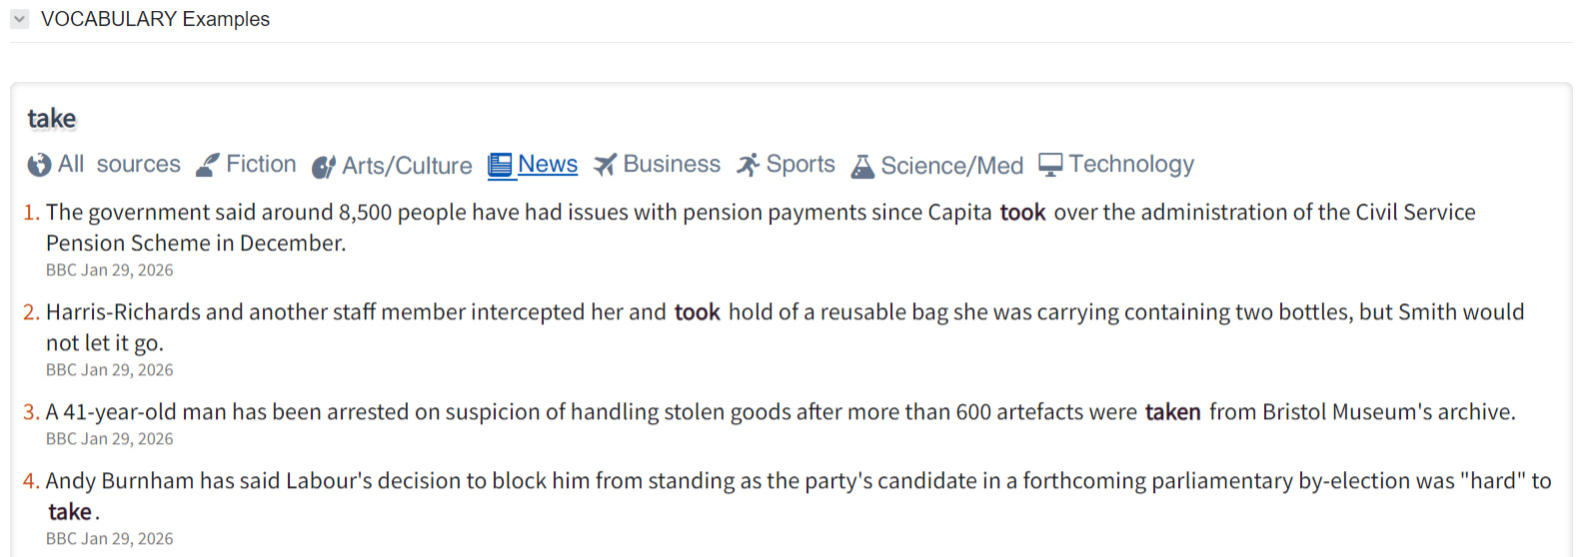Click highlighted word "taken" in sentence three
This screenshot has height=557, width=1591.
(1172, 412)
